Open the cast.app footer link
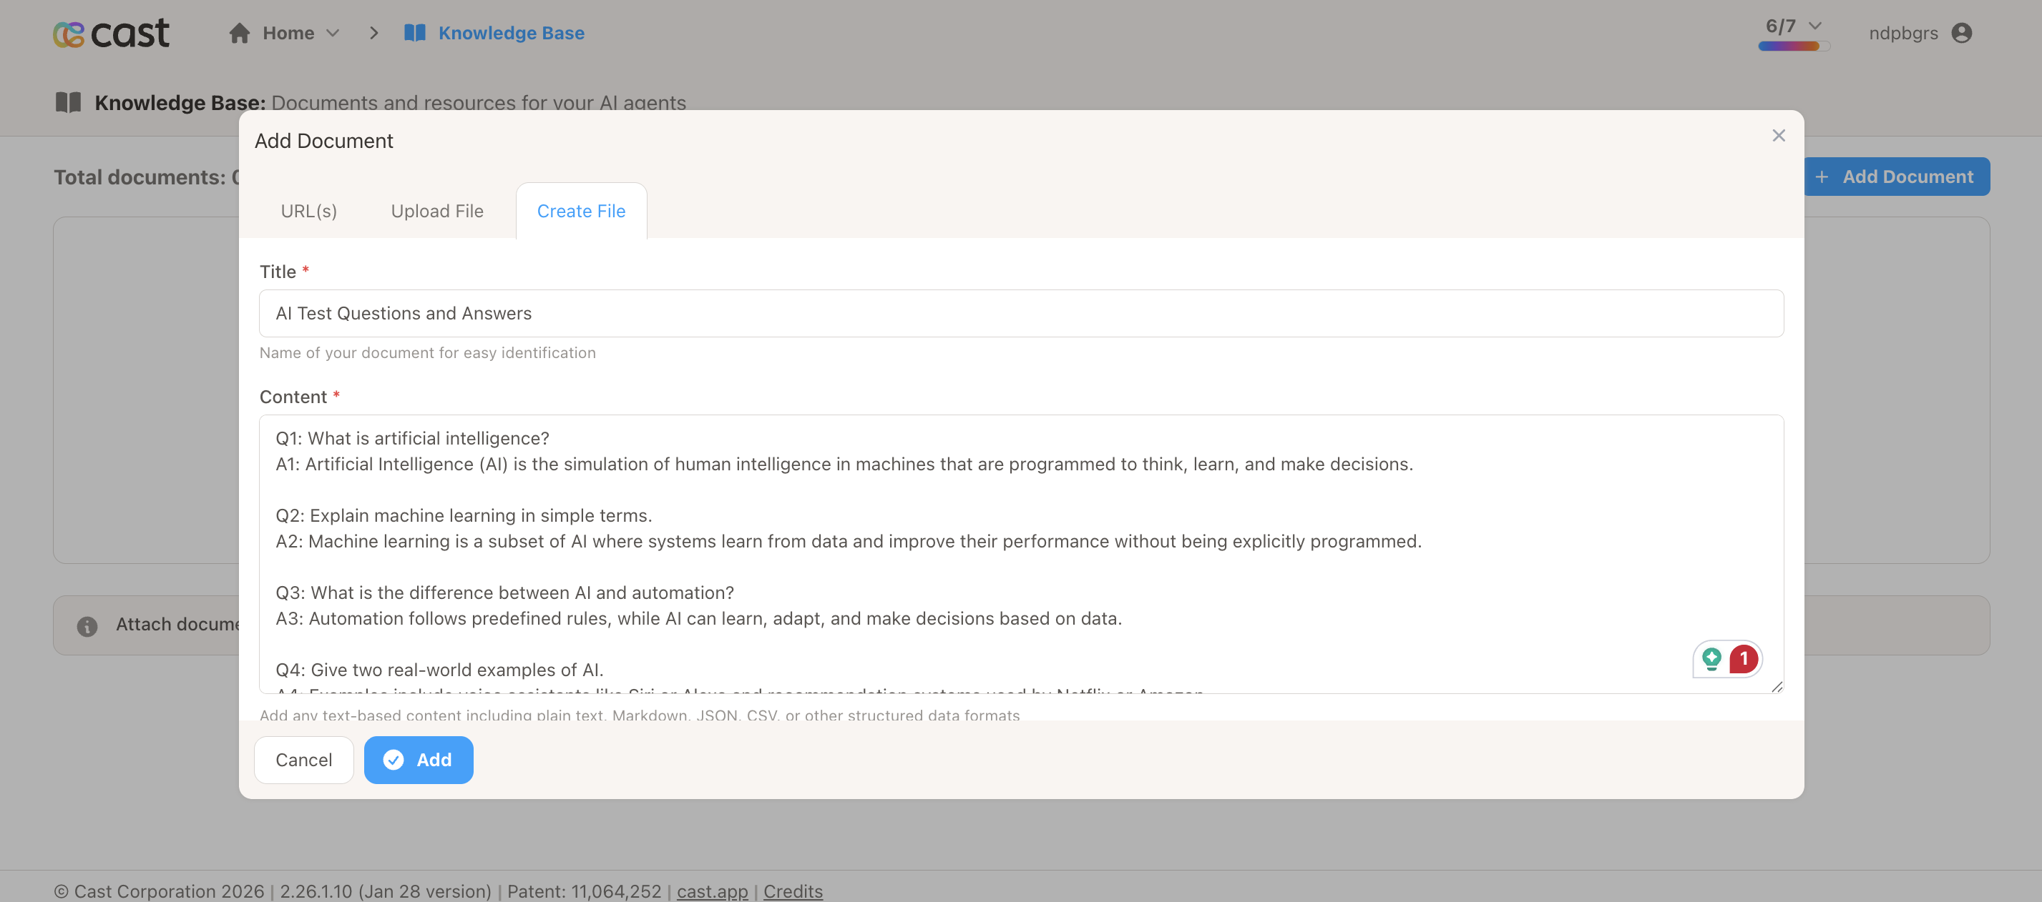 tap(712, 891)
